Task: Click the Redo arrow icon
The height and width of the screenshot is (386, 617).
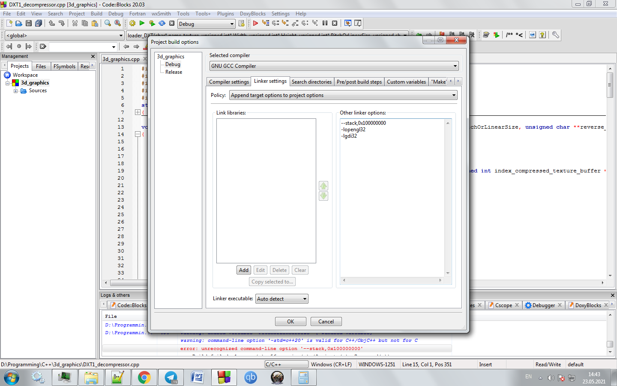Action: click(61, 24)
